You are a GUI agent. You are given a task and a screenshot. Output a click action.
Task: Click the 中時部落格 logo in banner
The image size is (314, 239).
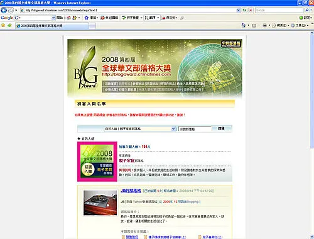[x=231, y=43]
